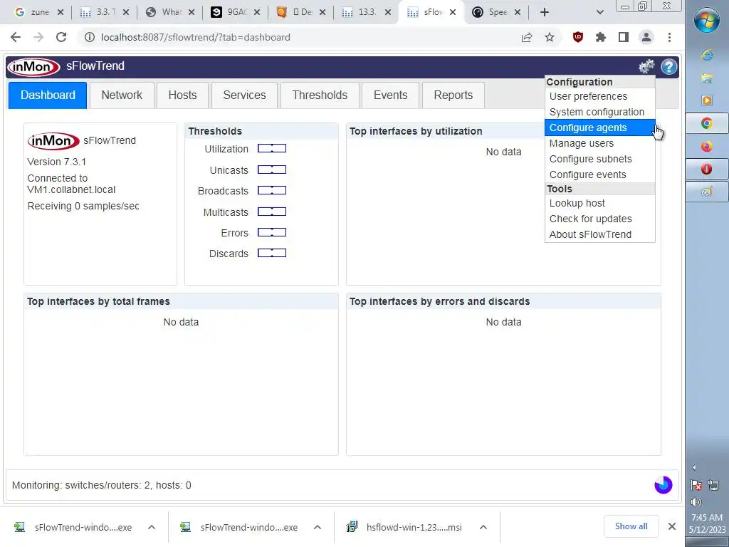Click the Monitoring switches/routers status text
Image resolution: width=729 pixels, height=547 pixels.
(x=101, y=485)
